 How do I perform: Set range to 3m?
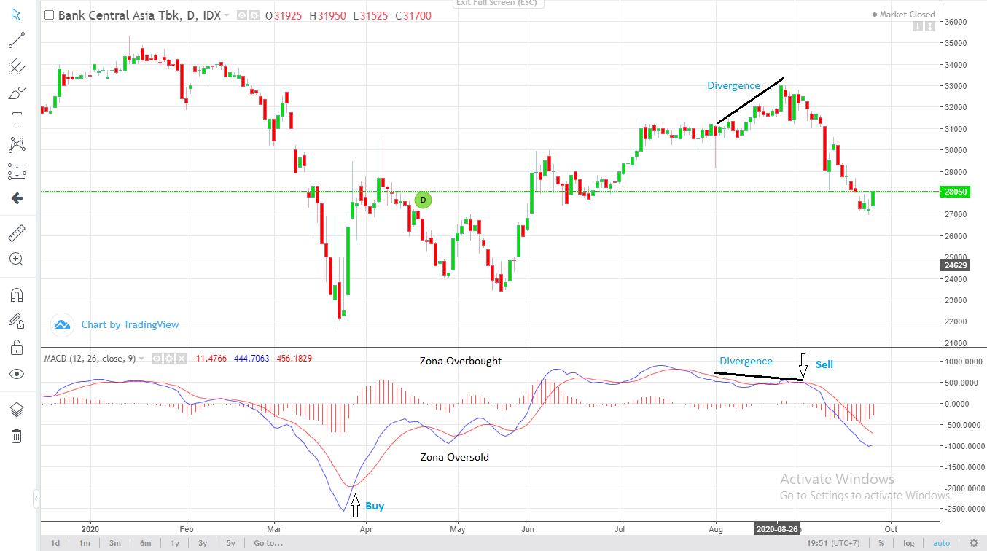(x=115, y=543)
